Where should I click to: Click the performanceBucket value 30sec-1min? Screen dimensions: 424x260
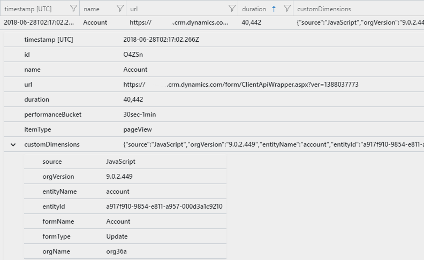click(140, 114)
